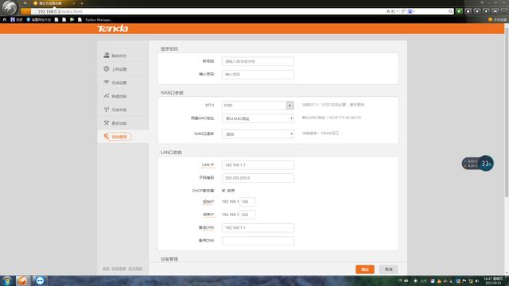
Task: Open the Windows Start button
Action: 6,280
